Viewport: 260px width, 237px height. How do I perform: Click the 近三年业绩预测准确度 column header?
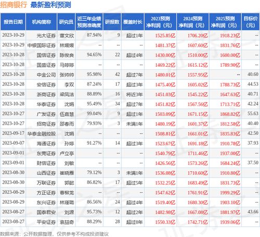89,22
